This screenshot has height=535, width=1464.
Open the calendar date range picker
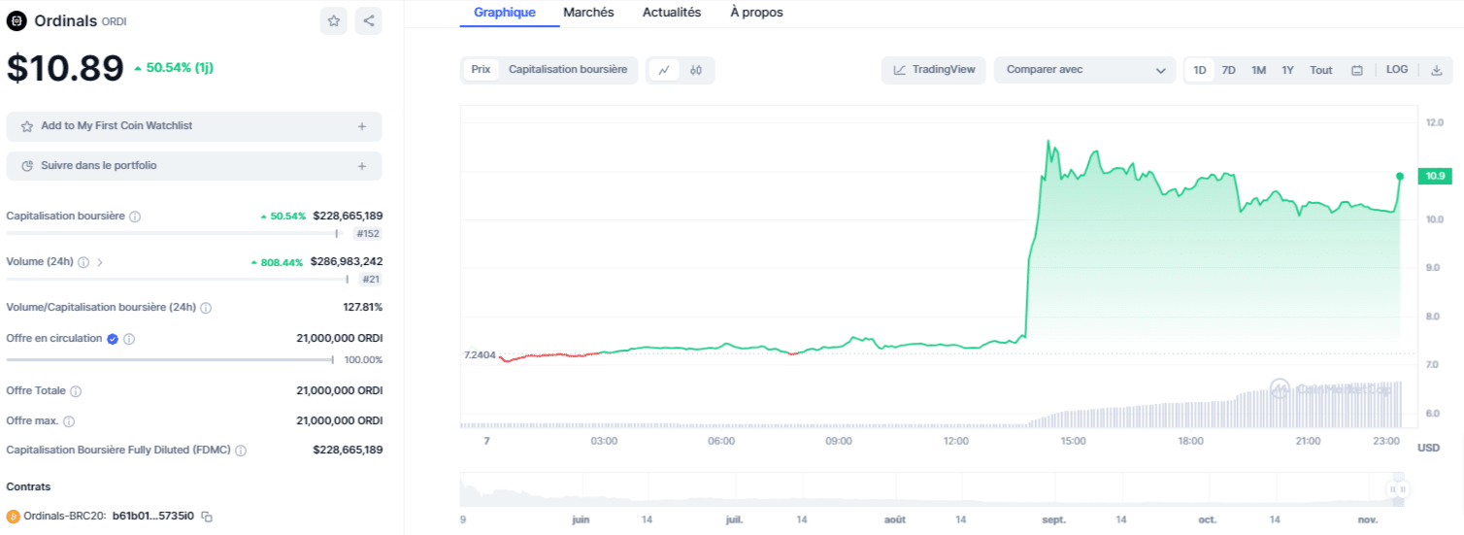pyautogui.click(x=1357, y=70)
